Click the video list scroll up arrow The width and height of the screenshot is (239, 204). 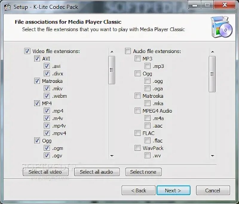[112, 52]
